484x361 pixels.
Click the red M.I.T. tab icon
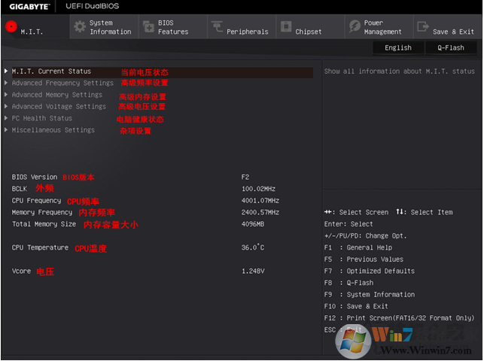[x=11, y=26]
